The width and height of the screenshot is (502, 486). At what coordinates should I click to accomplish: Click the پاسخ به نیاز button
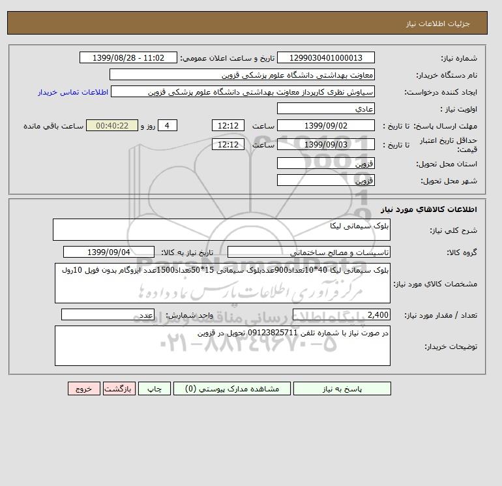342,388
